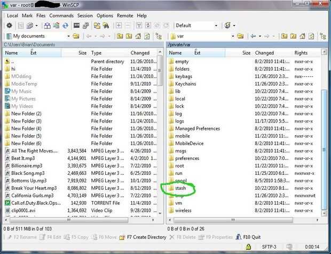The width and height of the screenshot is (331, 254).
Task: Go to local home directory icon
Action: tap(138, 36)
